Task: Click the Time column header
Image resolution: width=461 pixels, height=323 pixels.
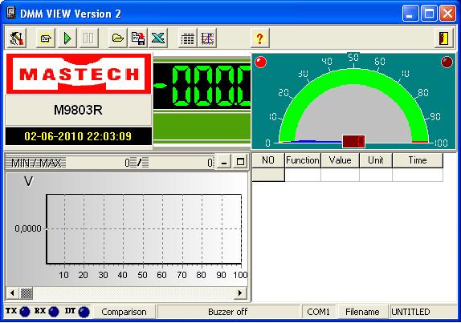Action: 418,160
